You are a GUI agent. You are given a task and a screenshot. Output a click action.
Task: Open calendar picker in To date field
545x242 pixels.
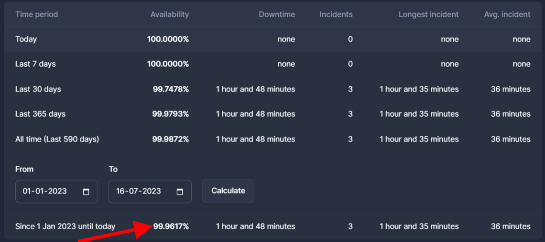180,192
